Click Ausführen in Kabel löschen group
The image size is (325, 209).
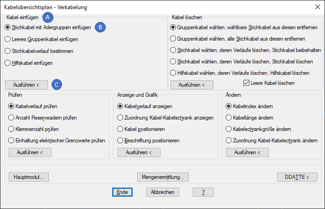pyautogui.click(x=192, y=85)
